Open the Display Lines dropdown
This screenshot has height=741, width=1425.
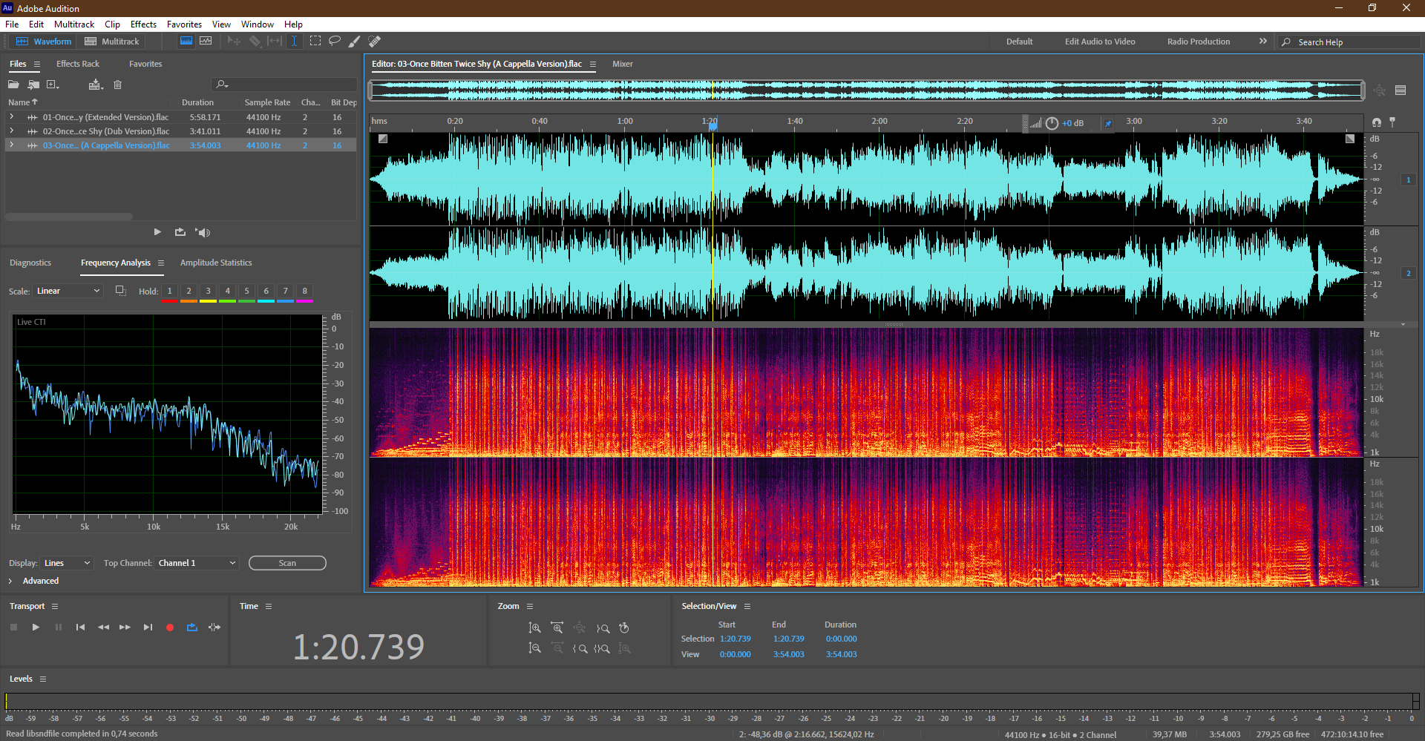click(67, 563)
